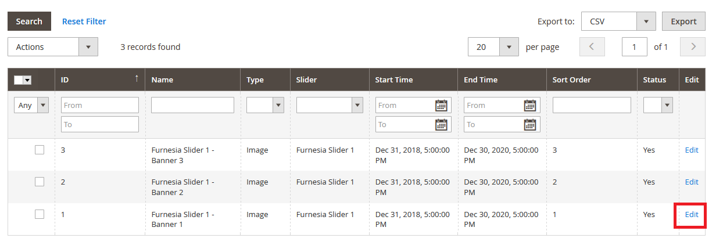
Task: Open End Time From calendar picker
Action: click(530, 105)
